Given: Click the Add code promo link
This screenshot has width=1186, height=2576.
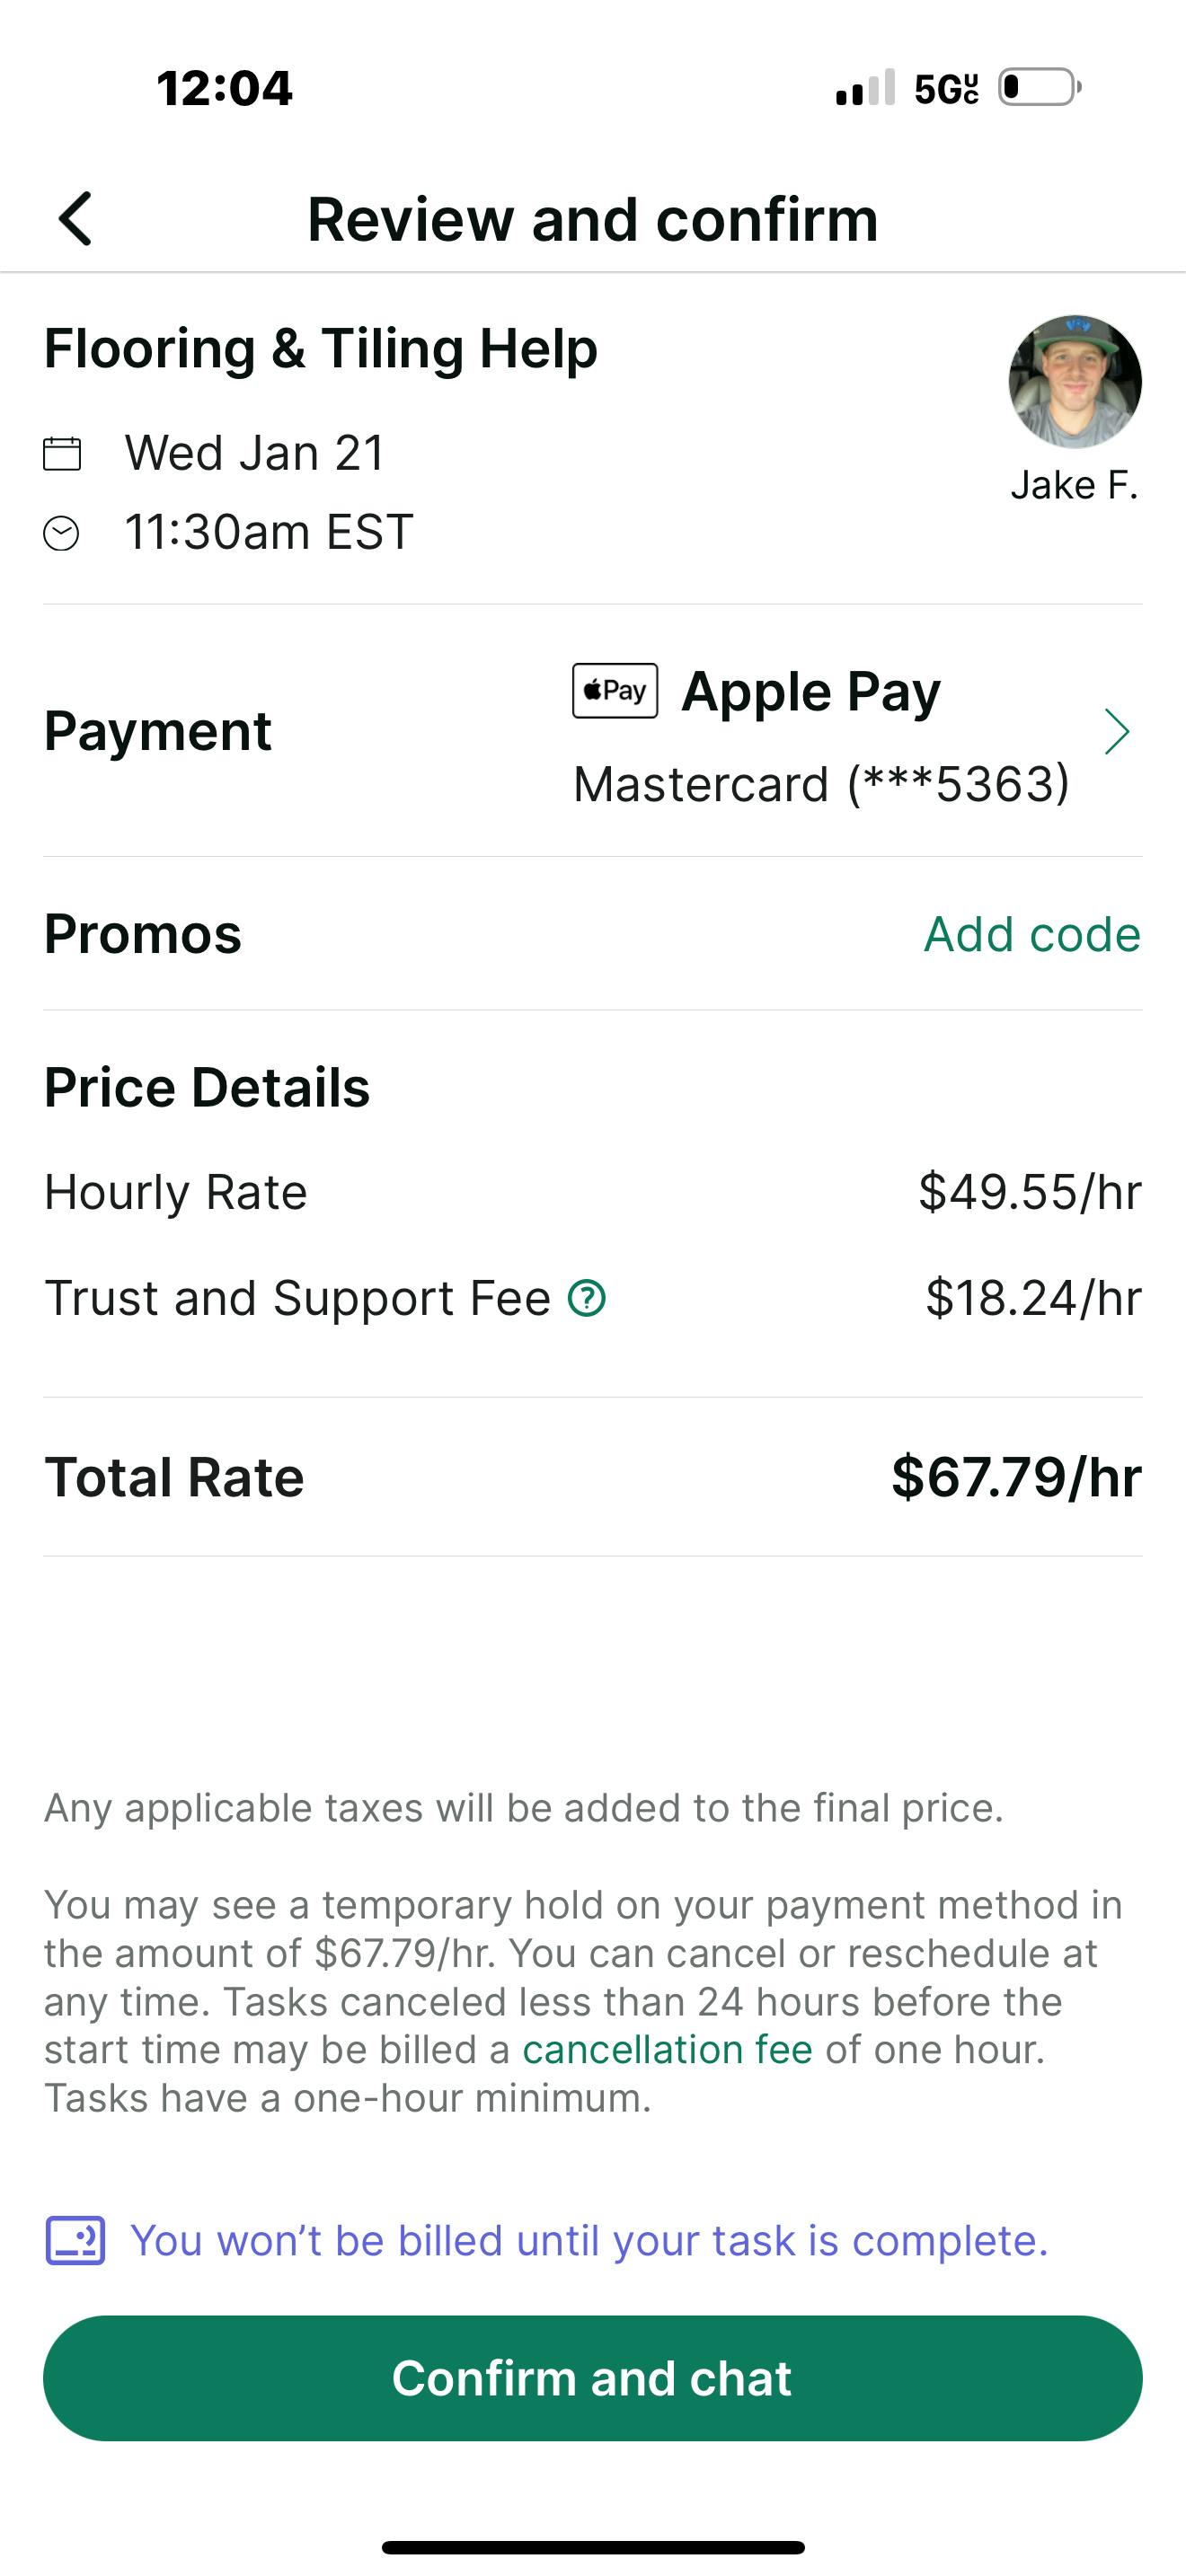Looking at the screenshot, I should pyautogui.click(x=1032, y=934).
